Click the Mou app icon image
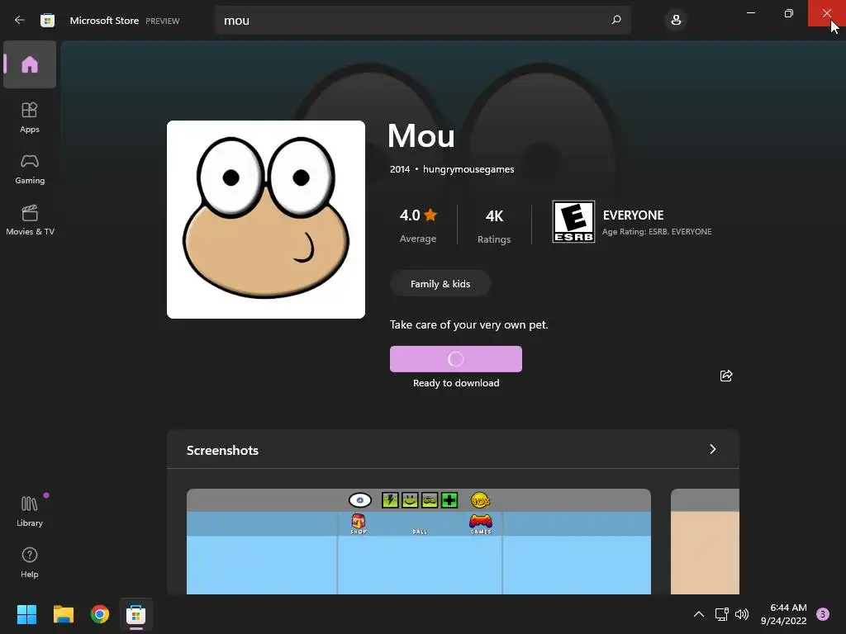 pyautogui.click(x=266, y=220)
